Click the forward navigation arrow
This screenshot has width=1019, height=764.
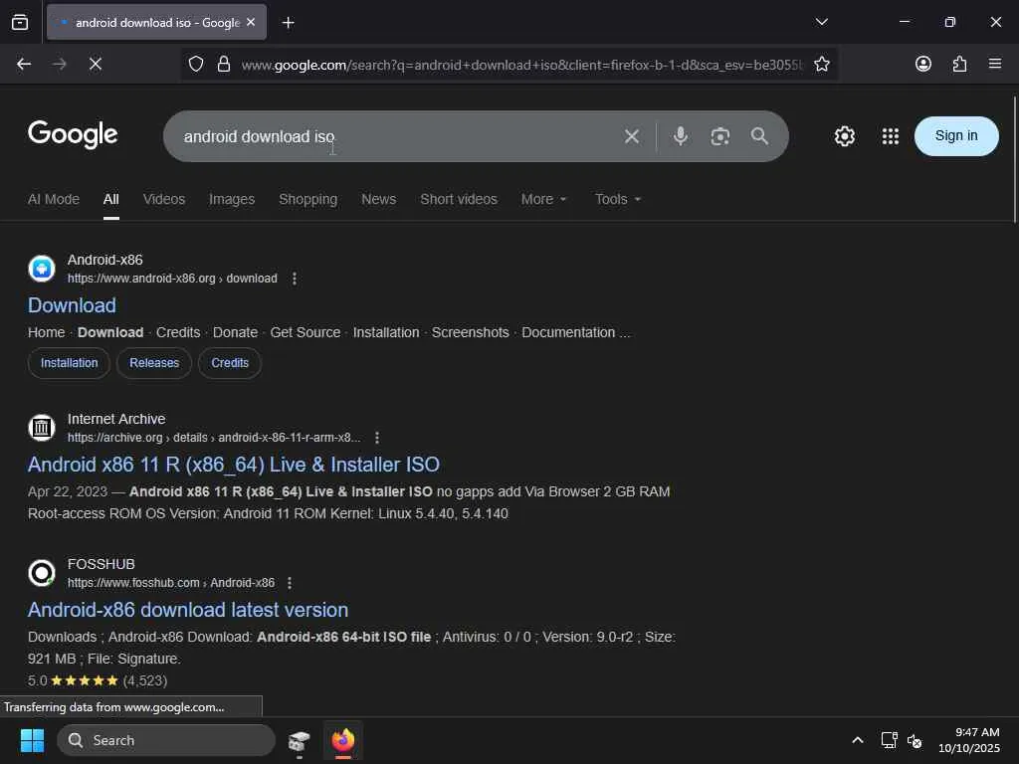tap(59, 64)
